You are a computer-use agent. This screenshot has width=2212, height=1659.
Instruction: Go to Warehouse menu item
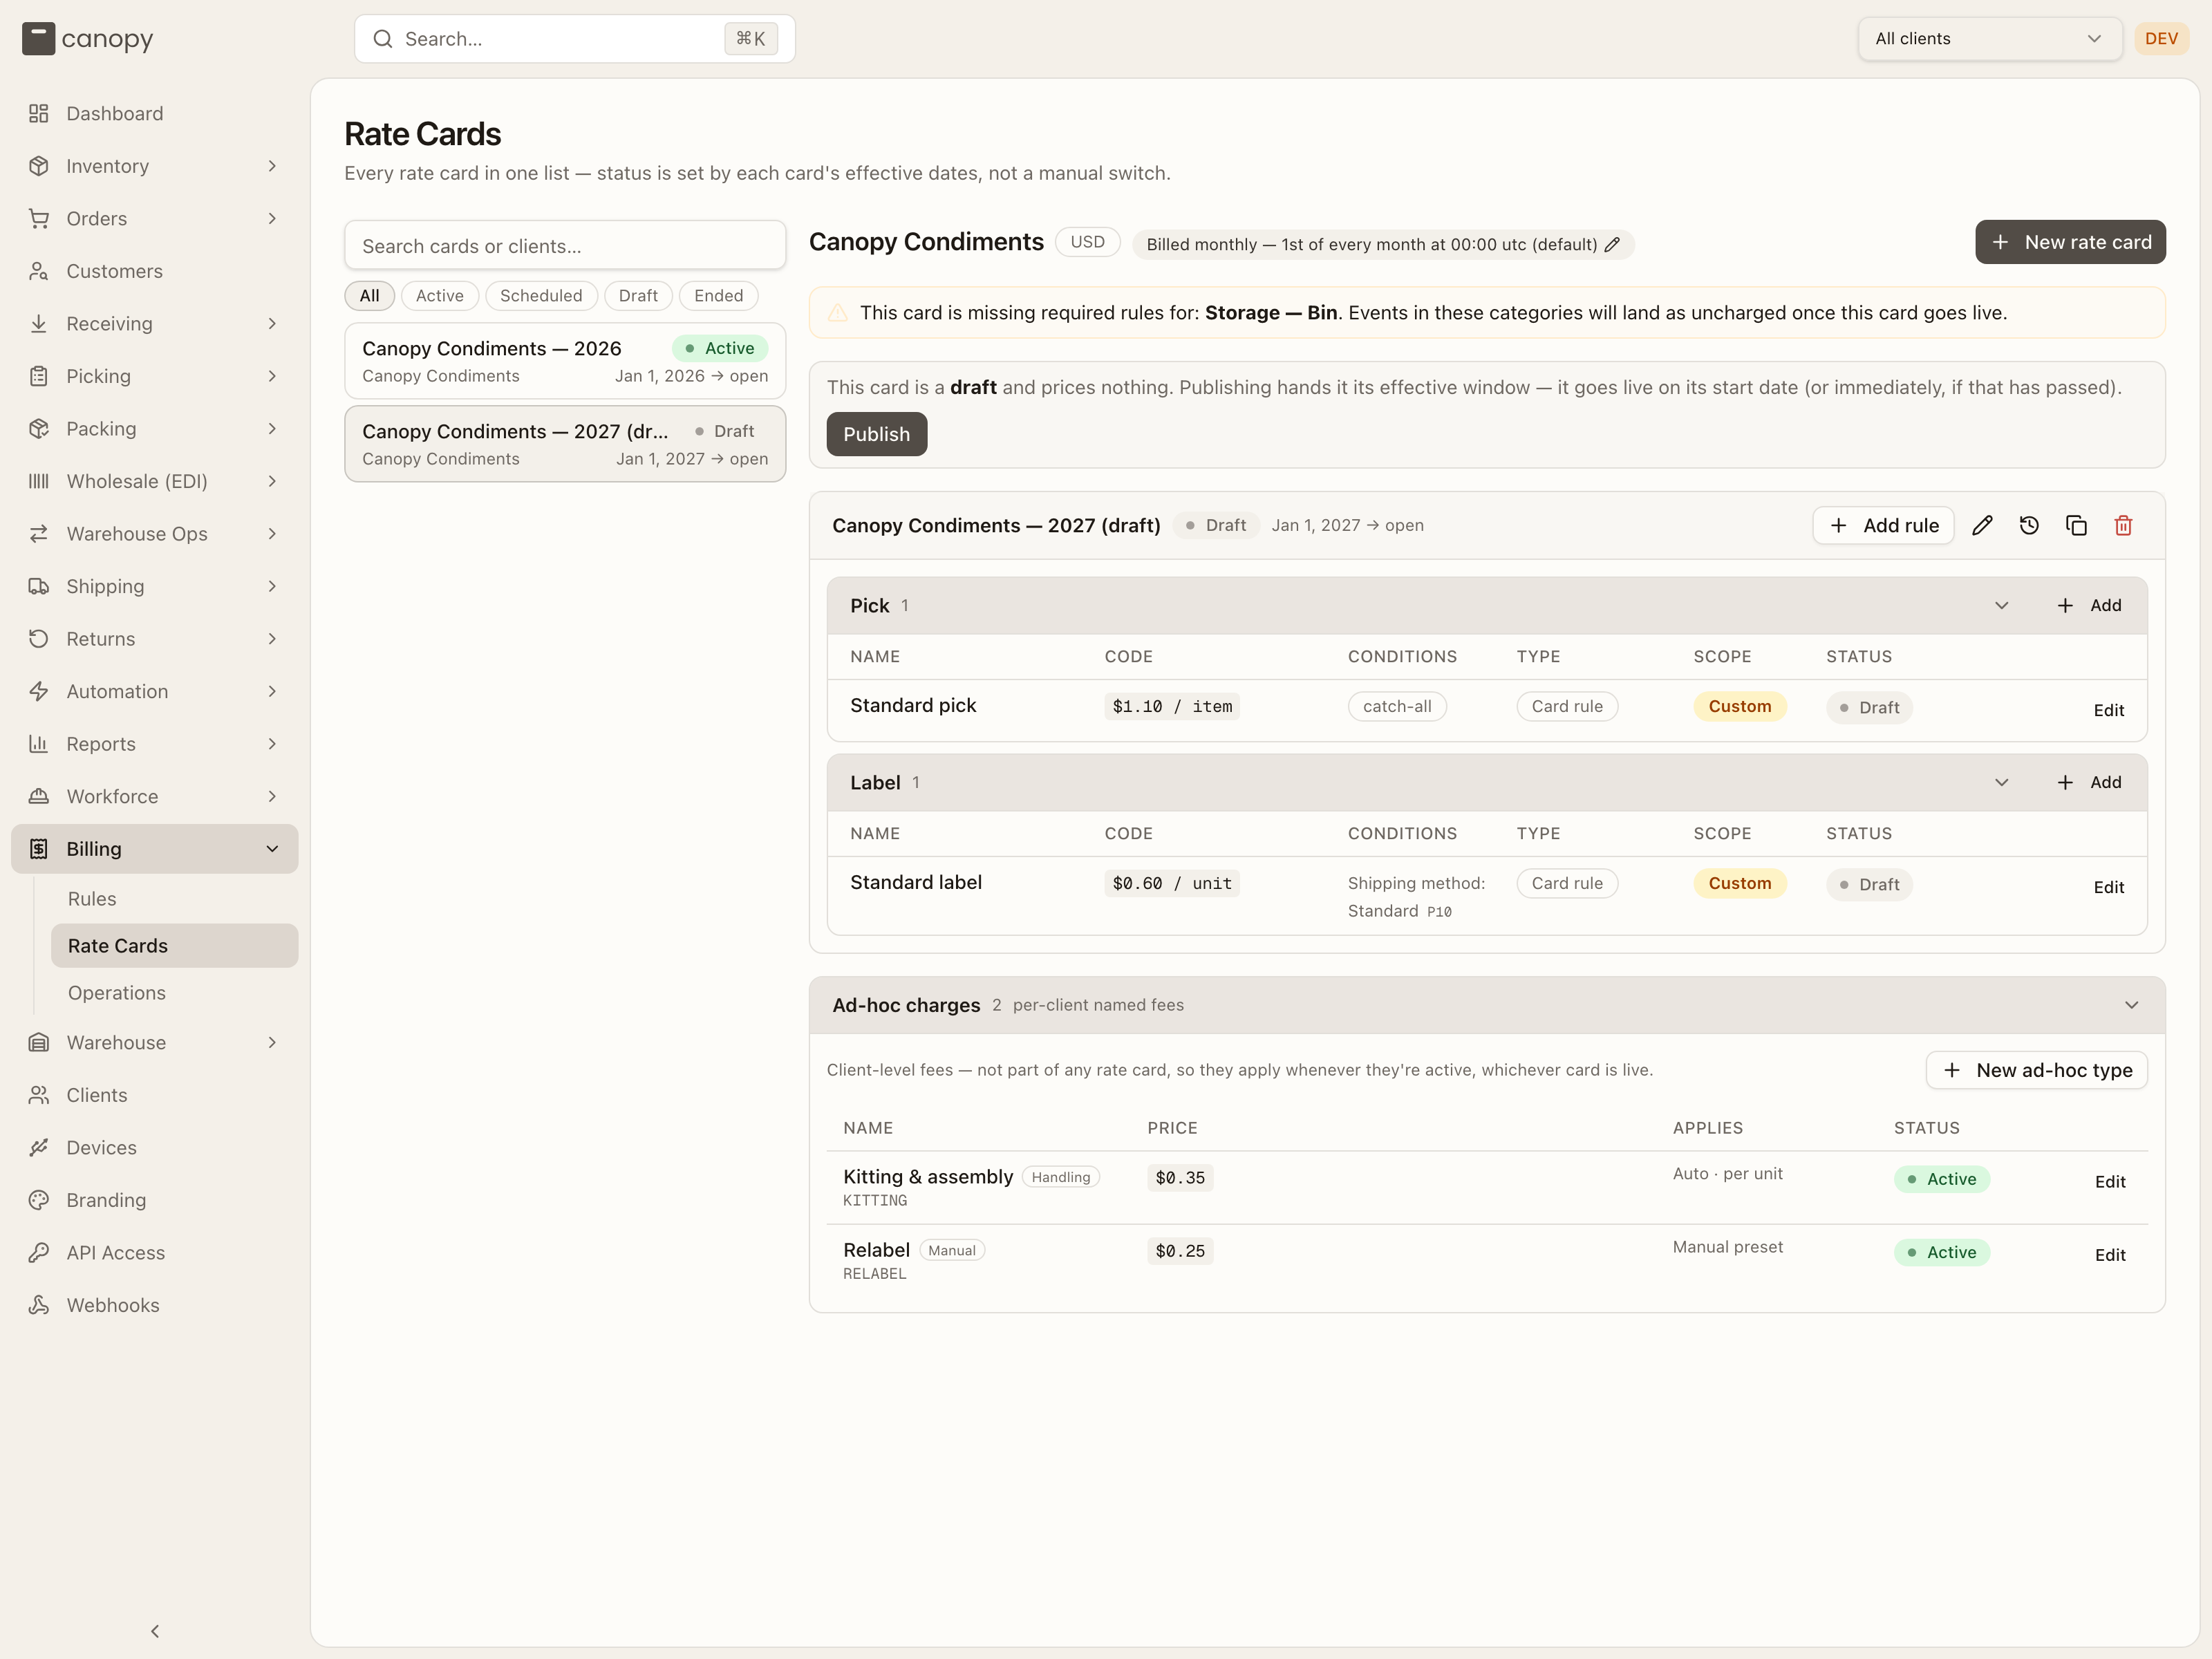coord(154,1042)
